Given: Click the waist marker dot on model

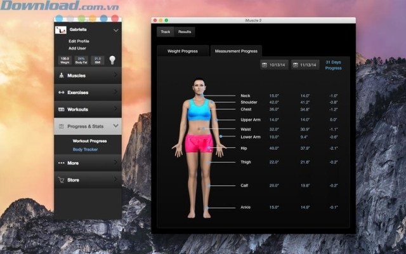Looking at the screenshot, I should tap(203, 129).
